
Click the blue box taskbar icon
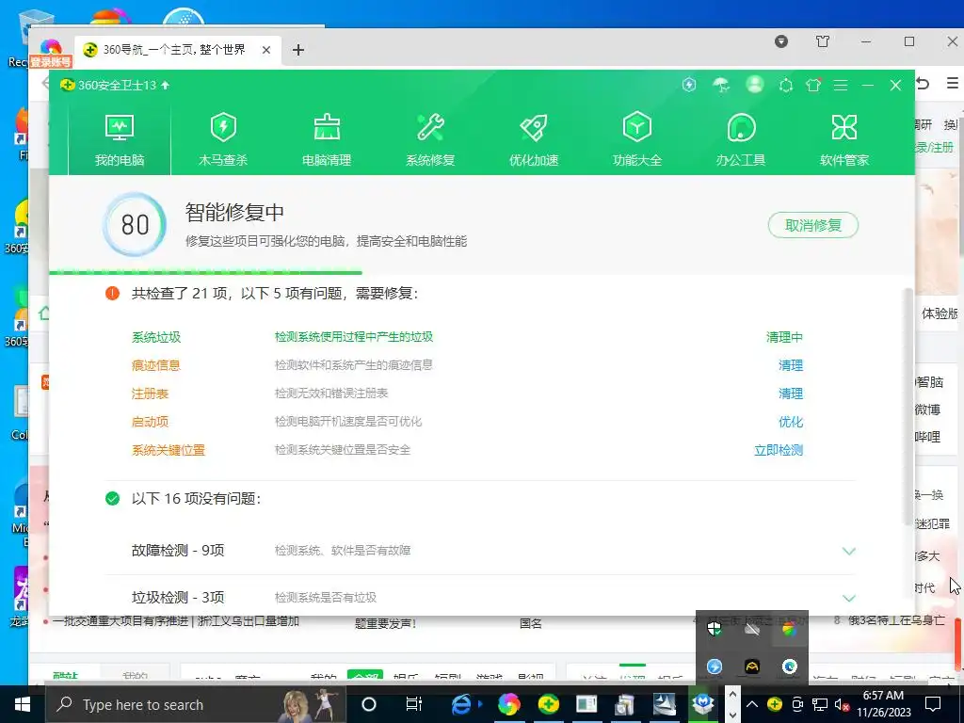(x=702, y=704)
